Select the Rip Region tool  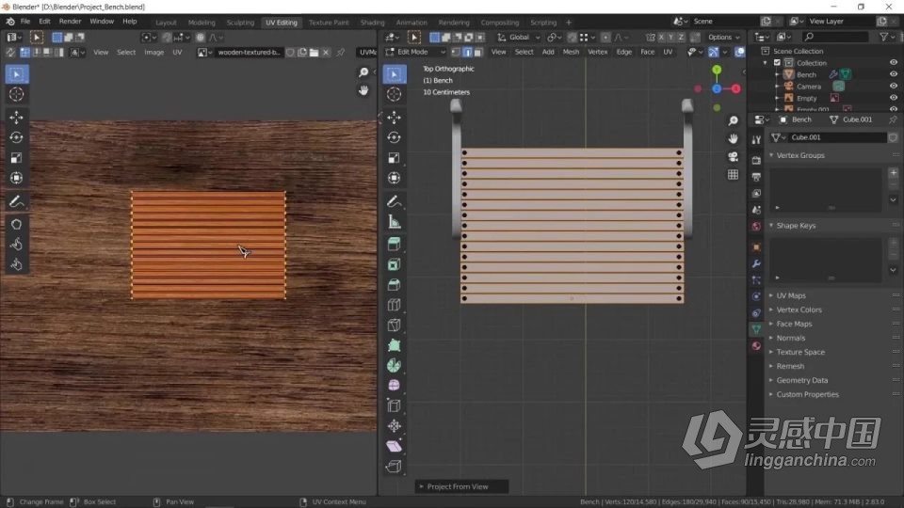[x=395, y=466]
